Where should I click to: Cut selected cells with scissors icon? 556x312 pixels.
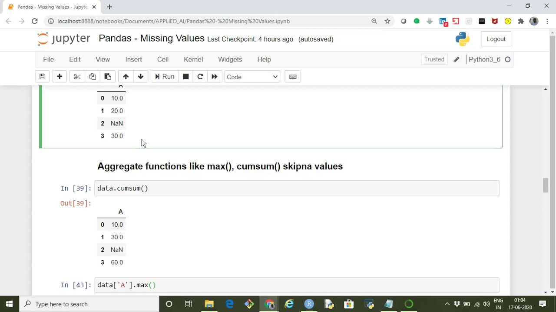click(x=77, y=77)
